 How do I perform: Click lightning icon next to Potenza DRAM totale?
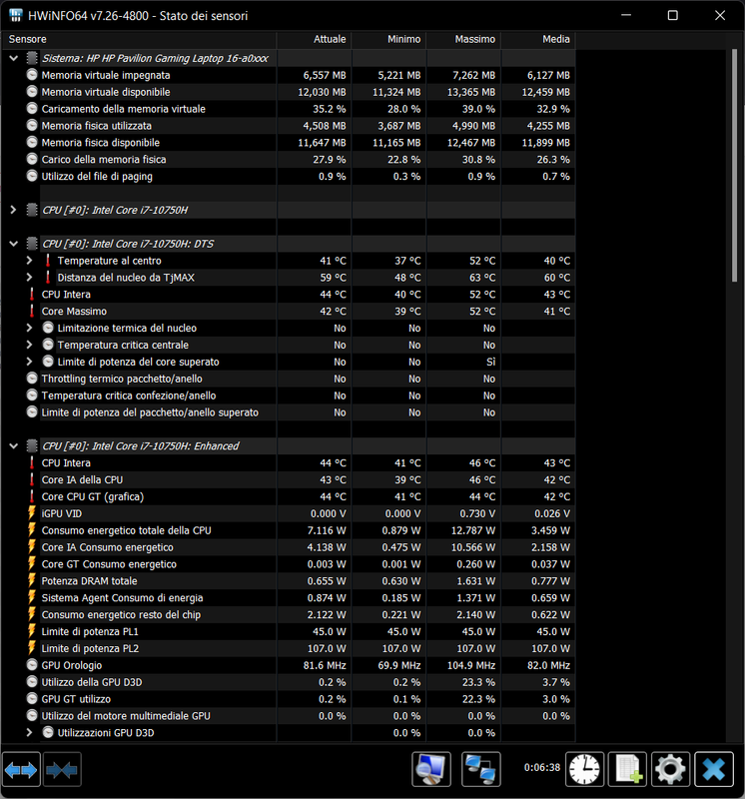coord(32,580)
